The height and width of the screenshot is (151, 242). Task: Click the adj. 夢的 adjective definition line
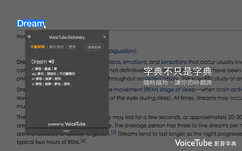(53, 74)
